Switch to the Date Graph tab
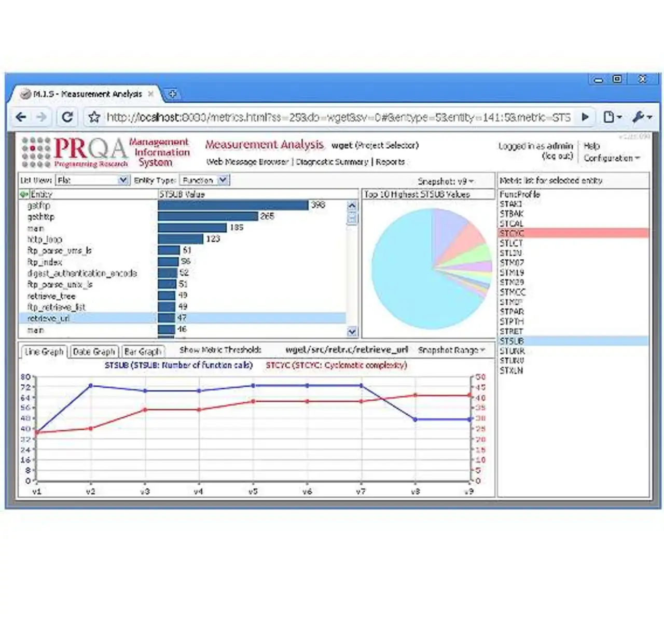The height and width of the screenshot is (617, 664). click(x=94, y=352)
